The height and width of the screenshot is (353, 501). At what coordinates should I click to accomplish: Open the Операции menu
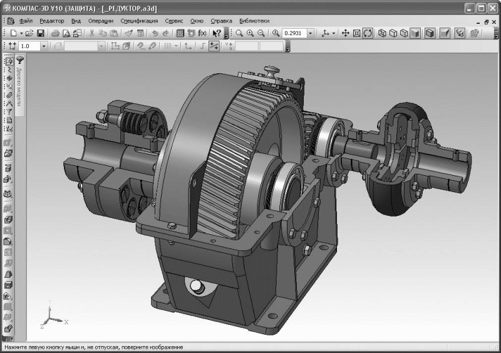coord(101,21)
